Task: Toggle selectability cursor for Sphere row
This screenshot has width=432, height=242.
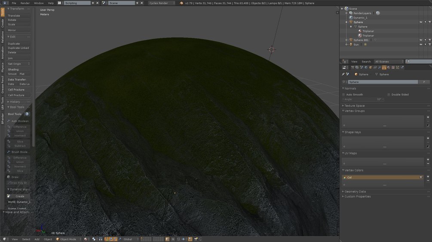Action: pos(425,22)
